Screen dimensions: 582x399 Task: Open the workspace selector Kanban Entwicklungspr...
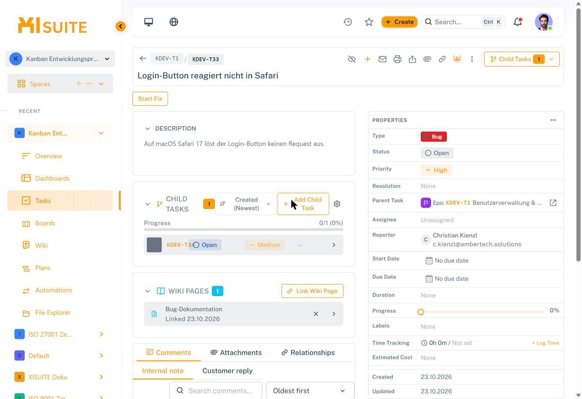(61, 59)
